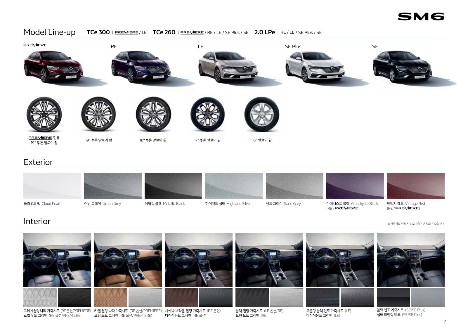Click the red PREMIERE trim car image
This screenshot has width=468, height=331.
coord(53,67)
